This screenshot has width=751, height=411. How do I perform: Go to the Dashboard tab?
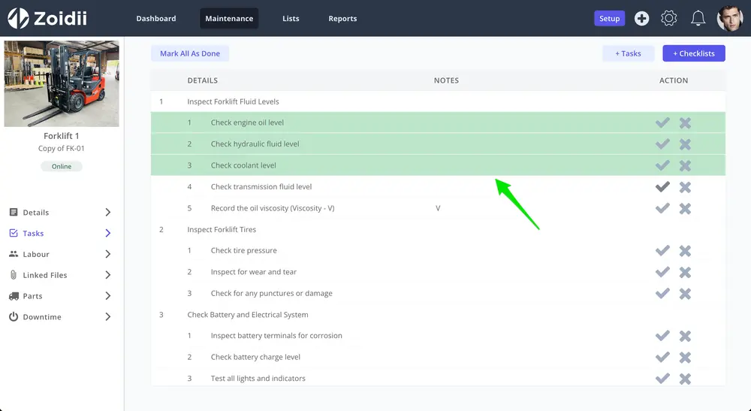coord(156,18)
